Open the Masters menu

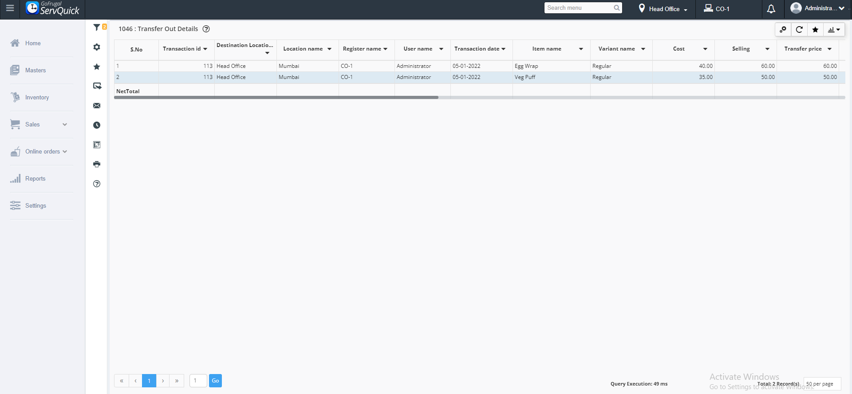point(35,70)
